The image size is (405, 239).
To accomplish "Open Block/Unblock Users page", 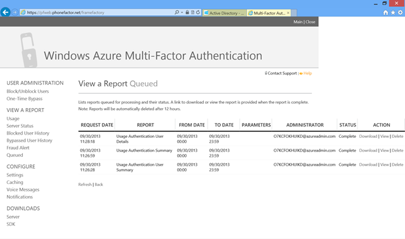I will pyautogui.click(x=28, y=92).
